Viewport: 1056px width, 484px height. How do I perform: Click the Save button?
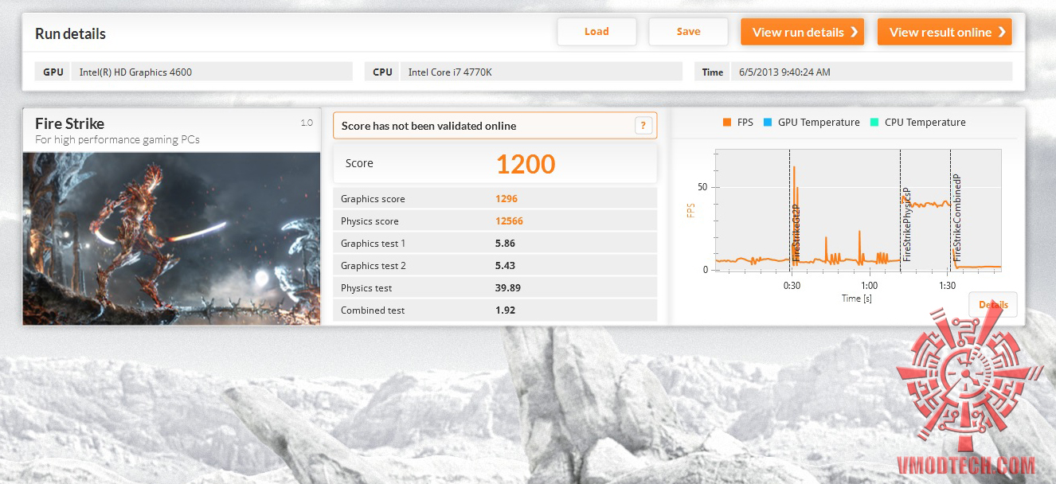point(688,32)
